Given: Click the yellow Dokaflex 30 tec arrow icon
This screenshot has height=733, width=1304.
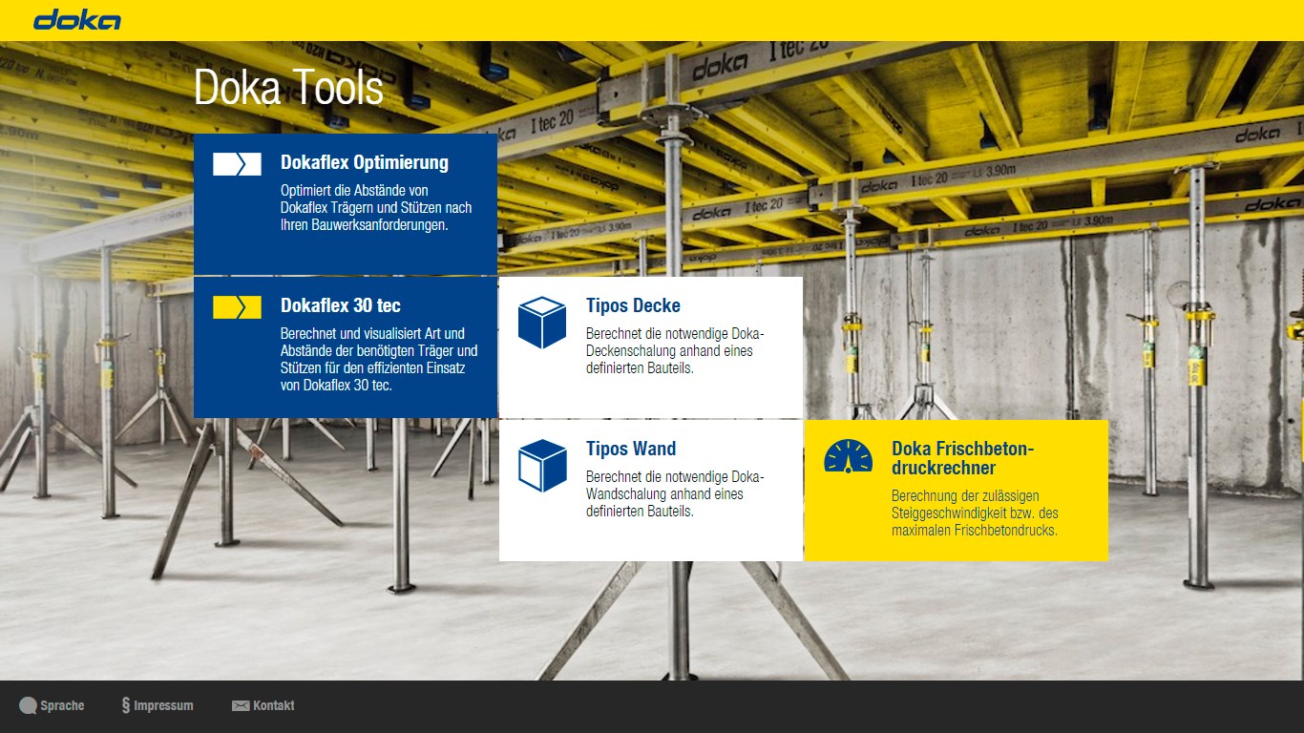Looking at the screenshot, I should (x=237, y=307).
